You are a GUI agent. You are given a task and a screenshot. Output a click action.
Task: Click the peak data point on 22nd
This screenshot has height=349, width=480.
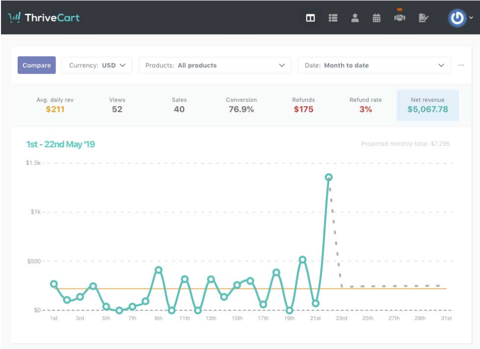point(328,177)
